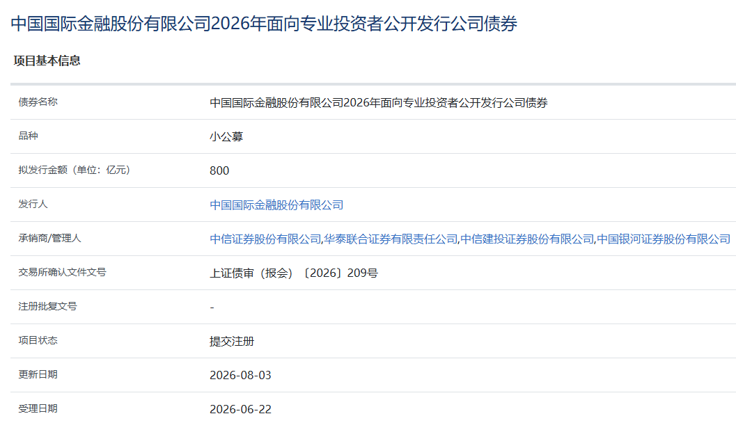This screenshot has width=736, height=423.
Task: Click the 承销商/管理人 field label
Action: 49,238
